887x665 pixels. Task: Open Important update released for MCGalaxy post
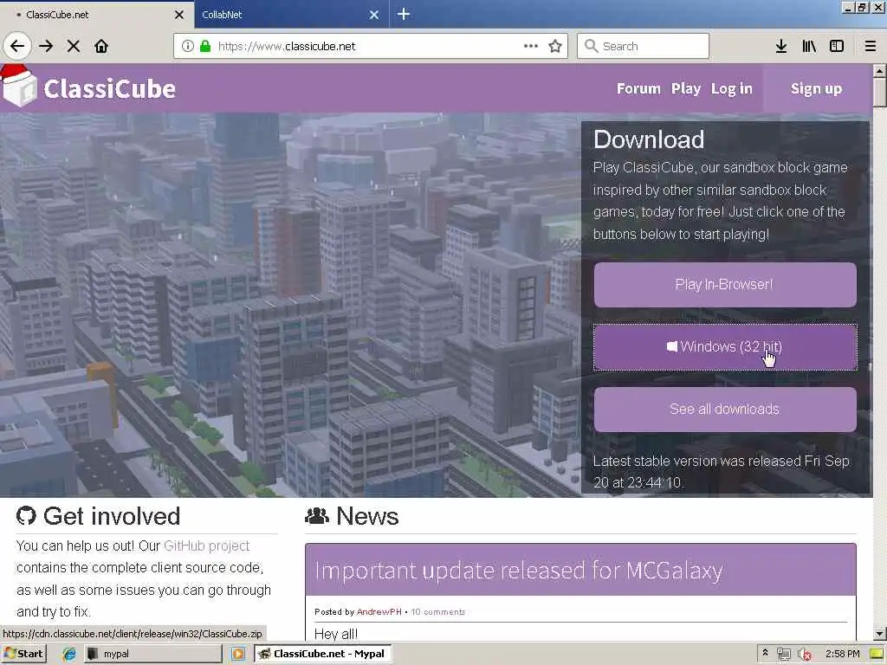click(519, 570)
